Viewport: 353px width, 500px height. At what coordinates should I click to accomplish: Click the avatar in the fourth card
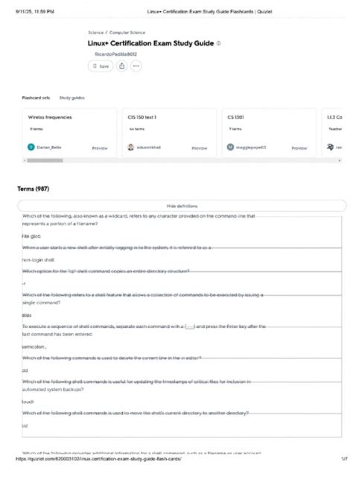tap(330, 147)
